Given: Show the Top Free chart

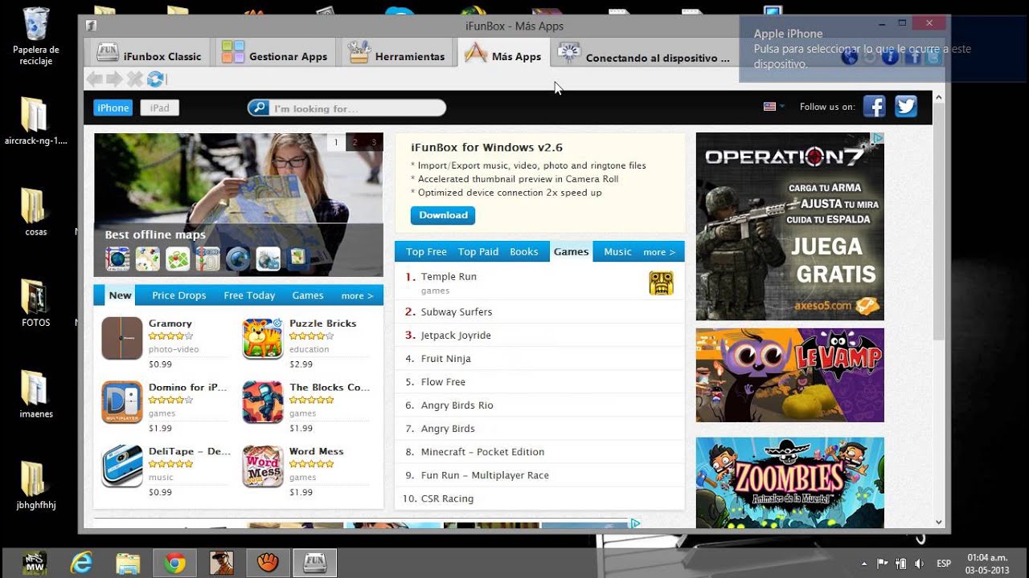Looking at the screenshot, I should click(x=426, y=251).
